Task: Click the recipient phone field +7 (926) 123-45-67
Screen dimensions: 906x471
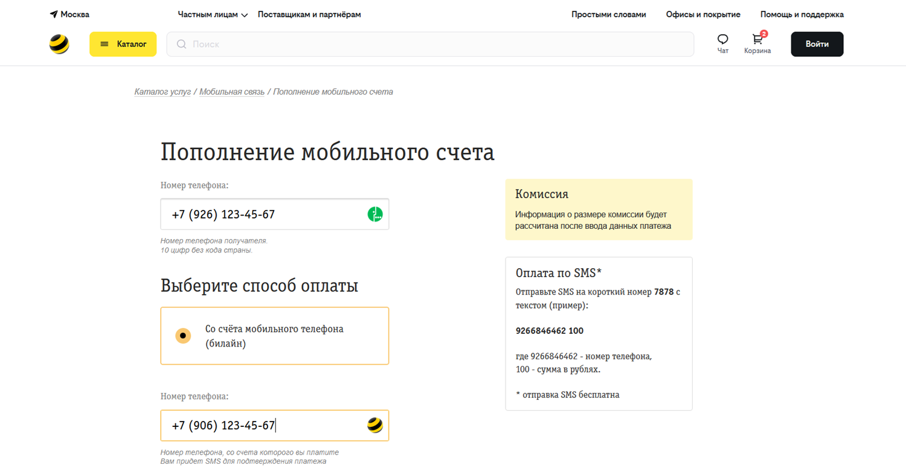Action: tap(275, 214)
